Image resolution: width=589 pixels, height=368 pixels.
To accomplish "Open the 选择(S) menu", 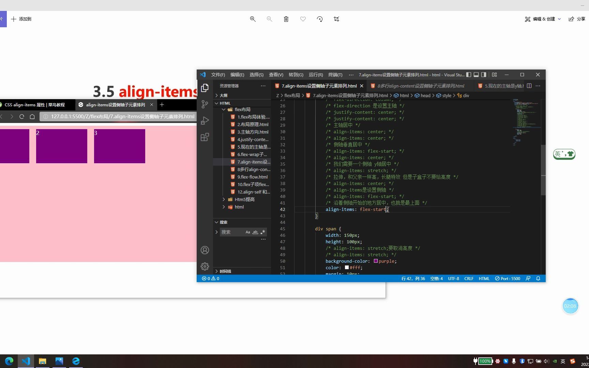I will tap(256, 75).
